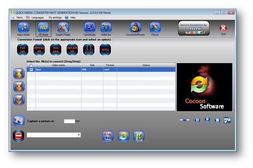253x168 pixels.
Task: Click the Format column header
Action: (110, 65)
